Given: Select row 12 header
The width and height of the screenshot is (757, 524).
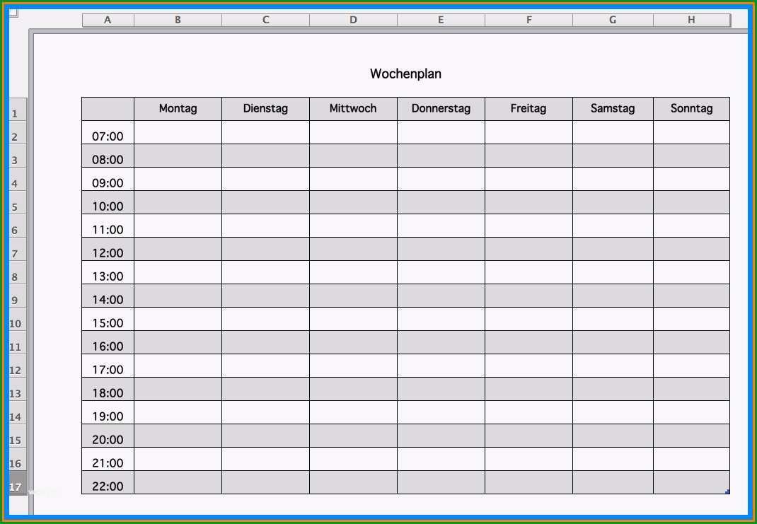Looking at the screenshot, I should coord(18,366).
